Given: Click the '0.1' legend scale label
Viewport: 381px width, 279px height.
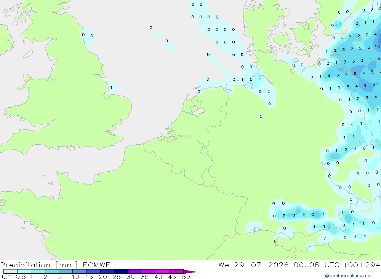Looking at the screenshot, I should point(6,277).
